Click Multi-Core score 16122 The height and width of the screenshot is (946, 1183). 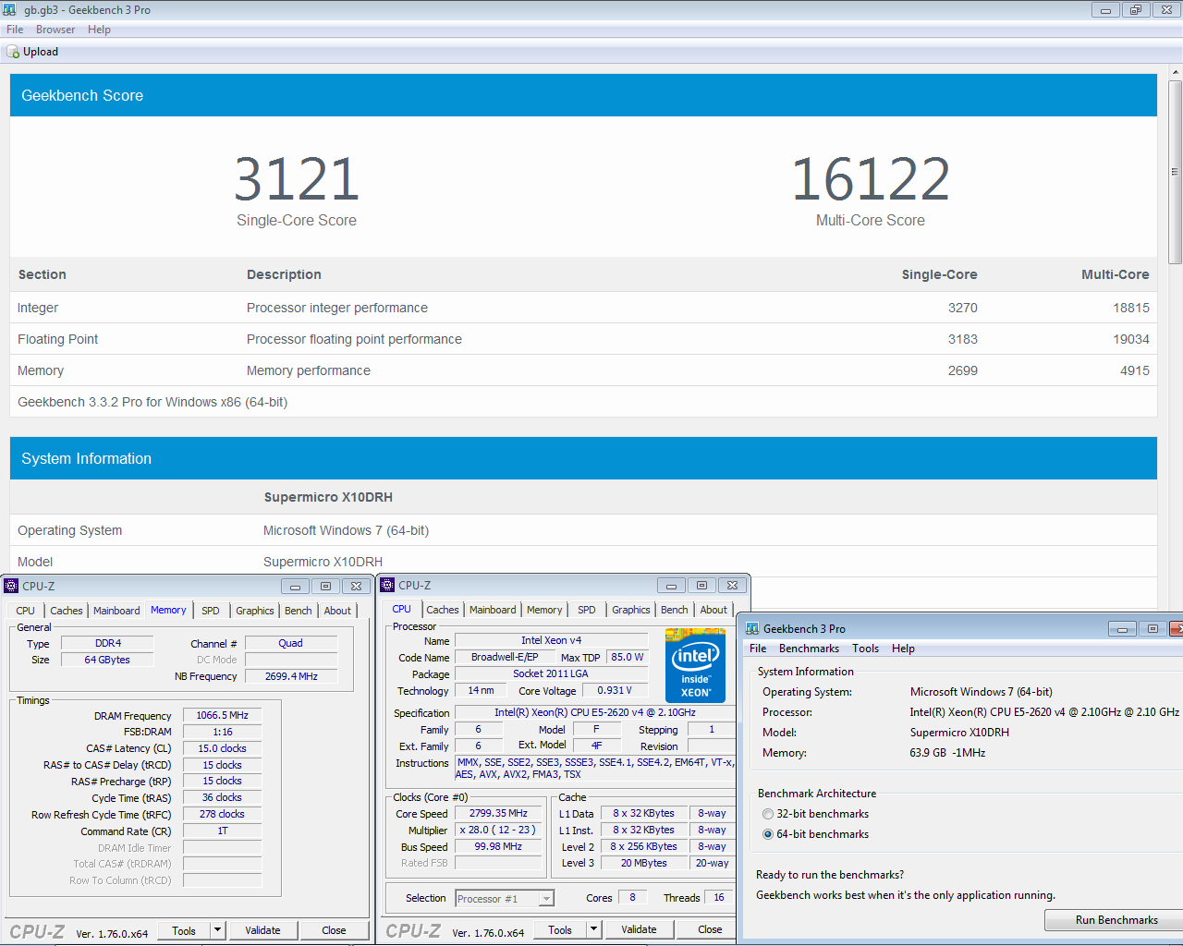[x=871, y=178]
